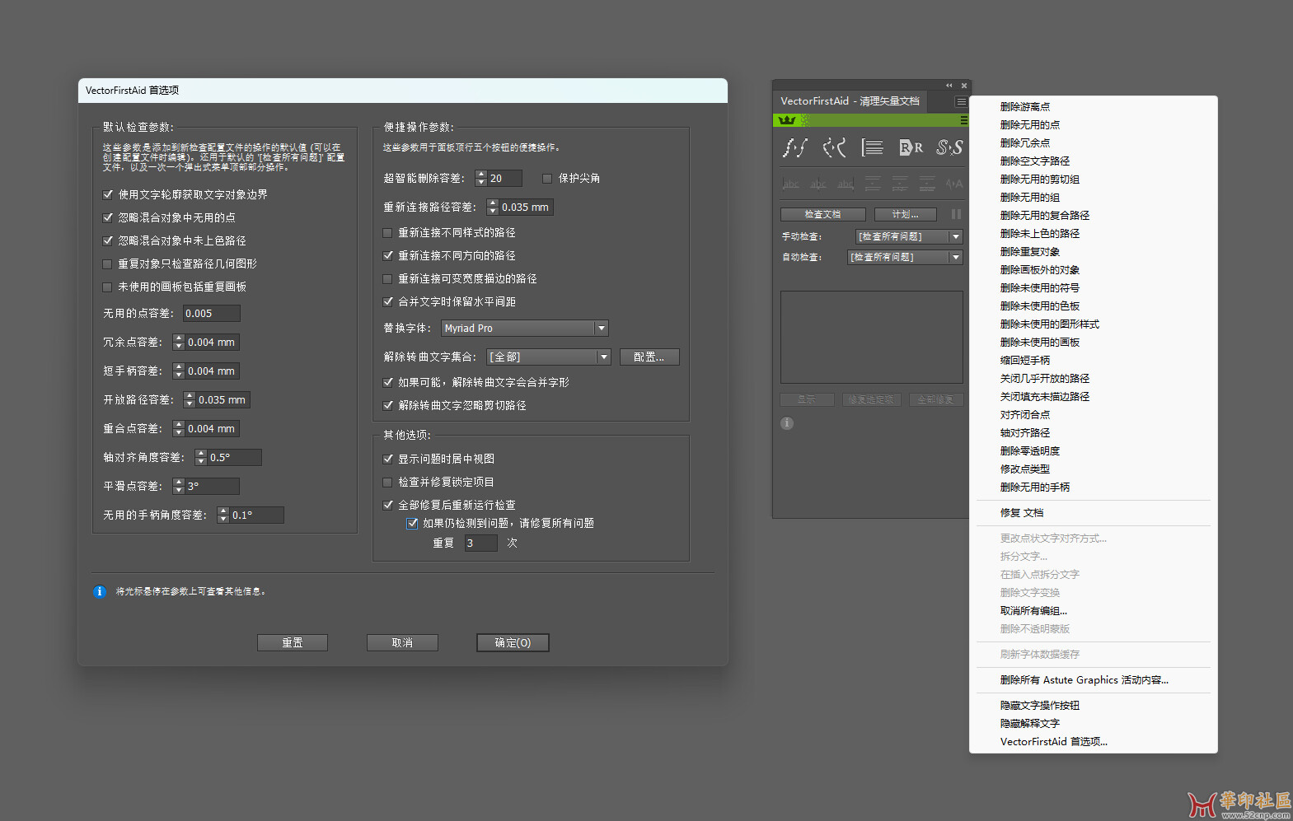1293x821 pixels.
Task: Click the 重置 button
Action: 293,642
